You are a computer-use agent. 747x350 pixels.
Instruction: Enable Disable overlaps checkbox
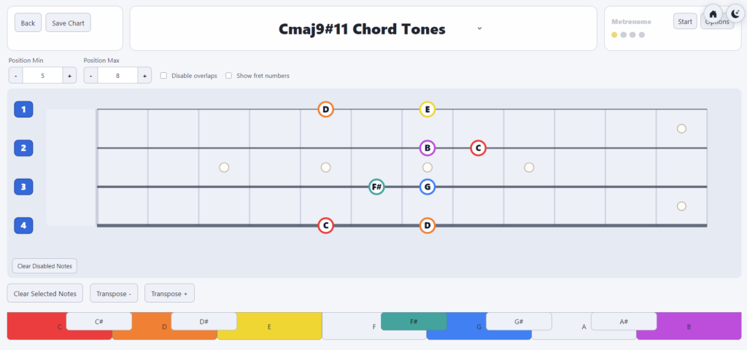click(x=163, y=76)
